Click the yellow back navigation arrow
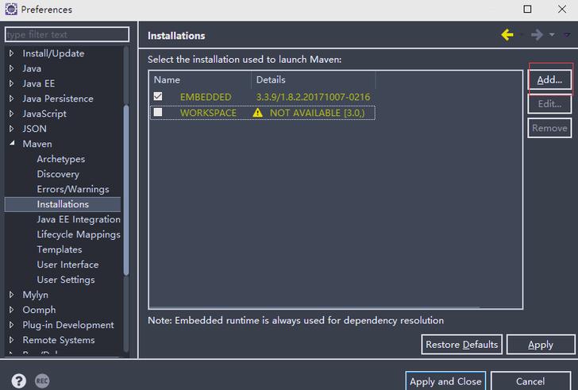 click(x=507, y=35)
